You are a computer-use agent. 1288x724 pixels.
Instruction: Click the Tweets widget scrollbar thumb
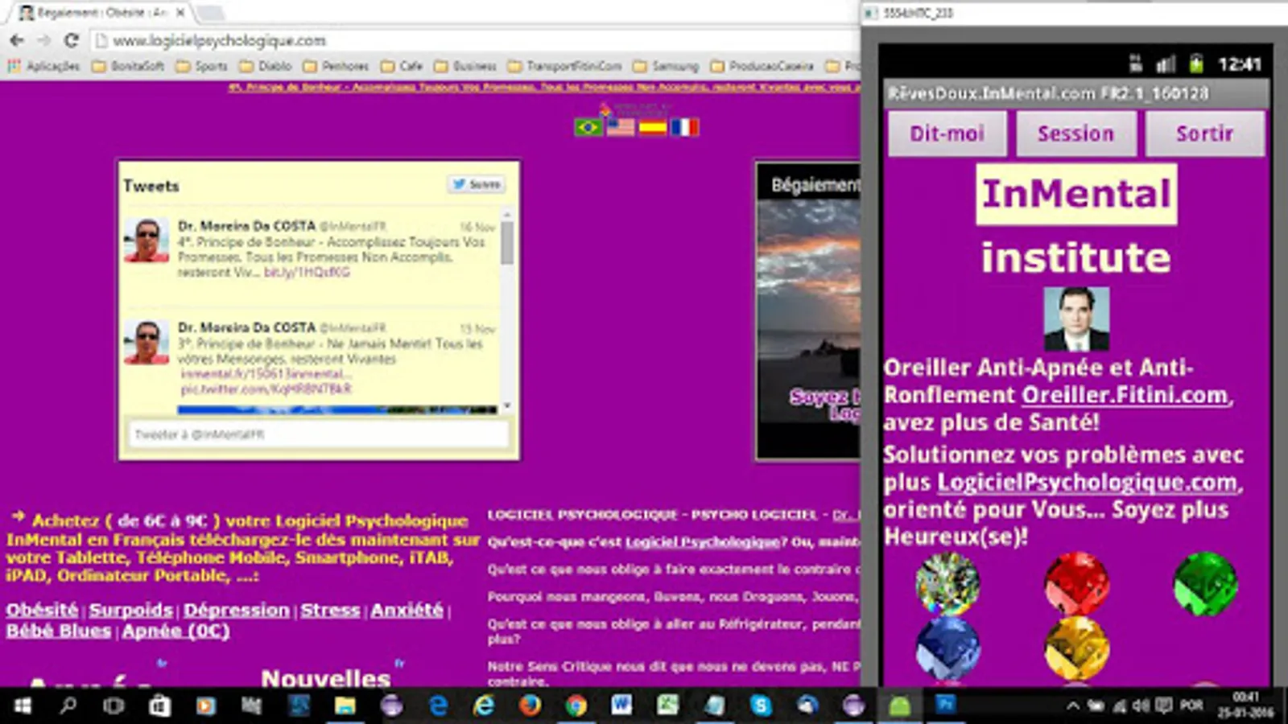[x=506, y=242]
